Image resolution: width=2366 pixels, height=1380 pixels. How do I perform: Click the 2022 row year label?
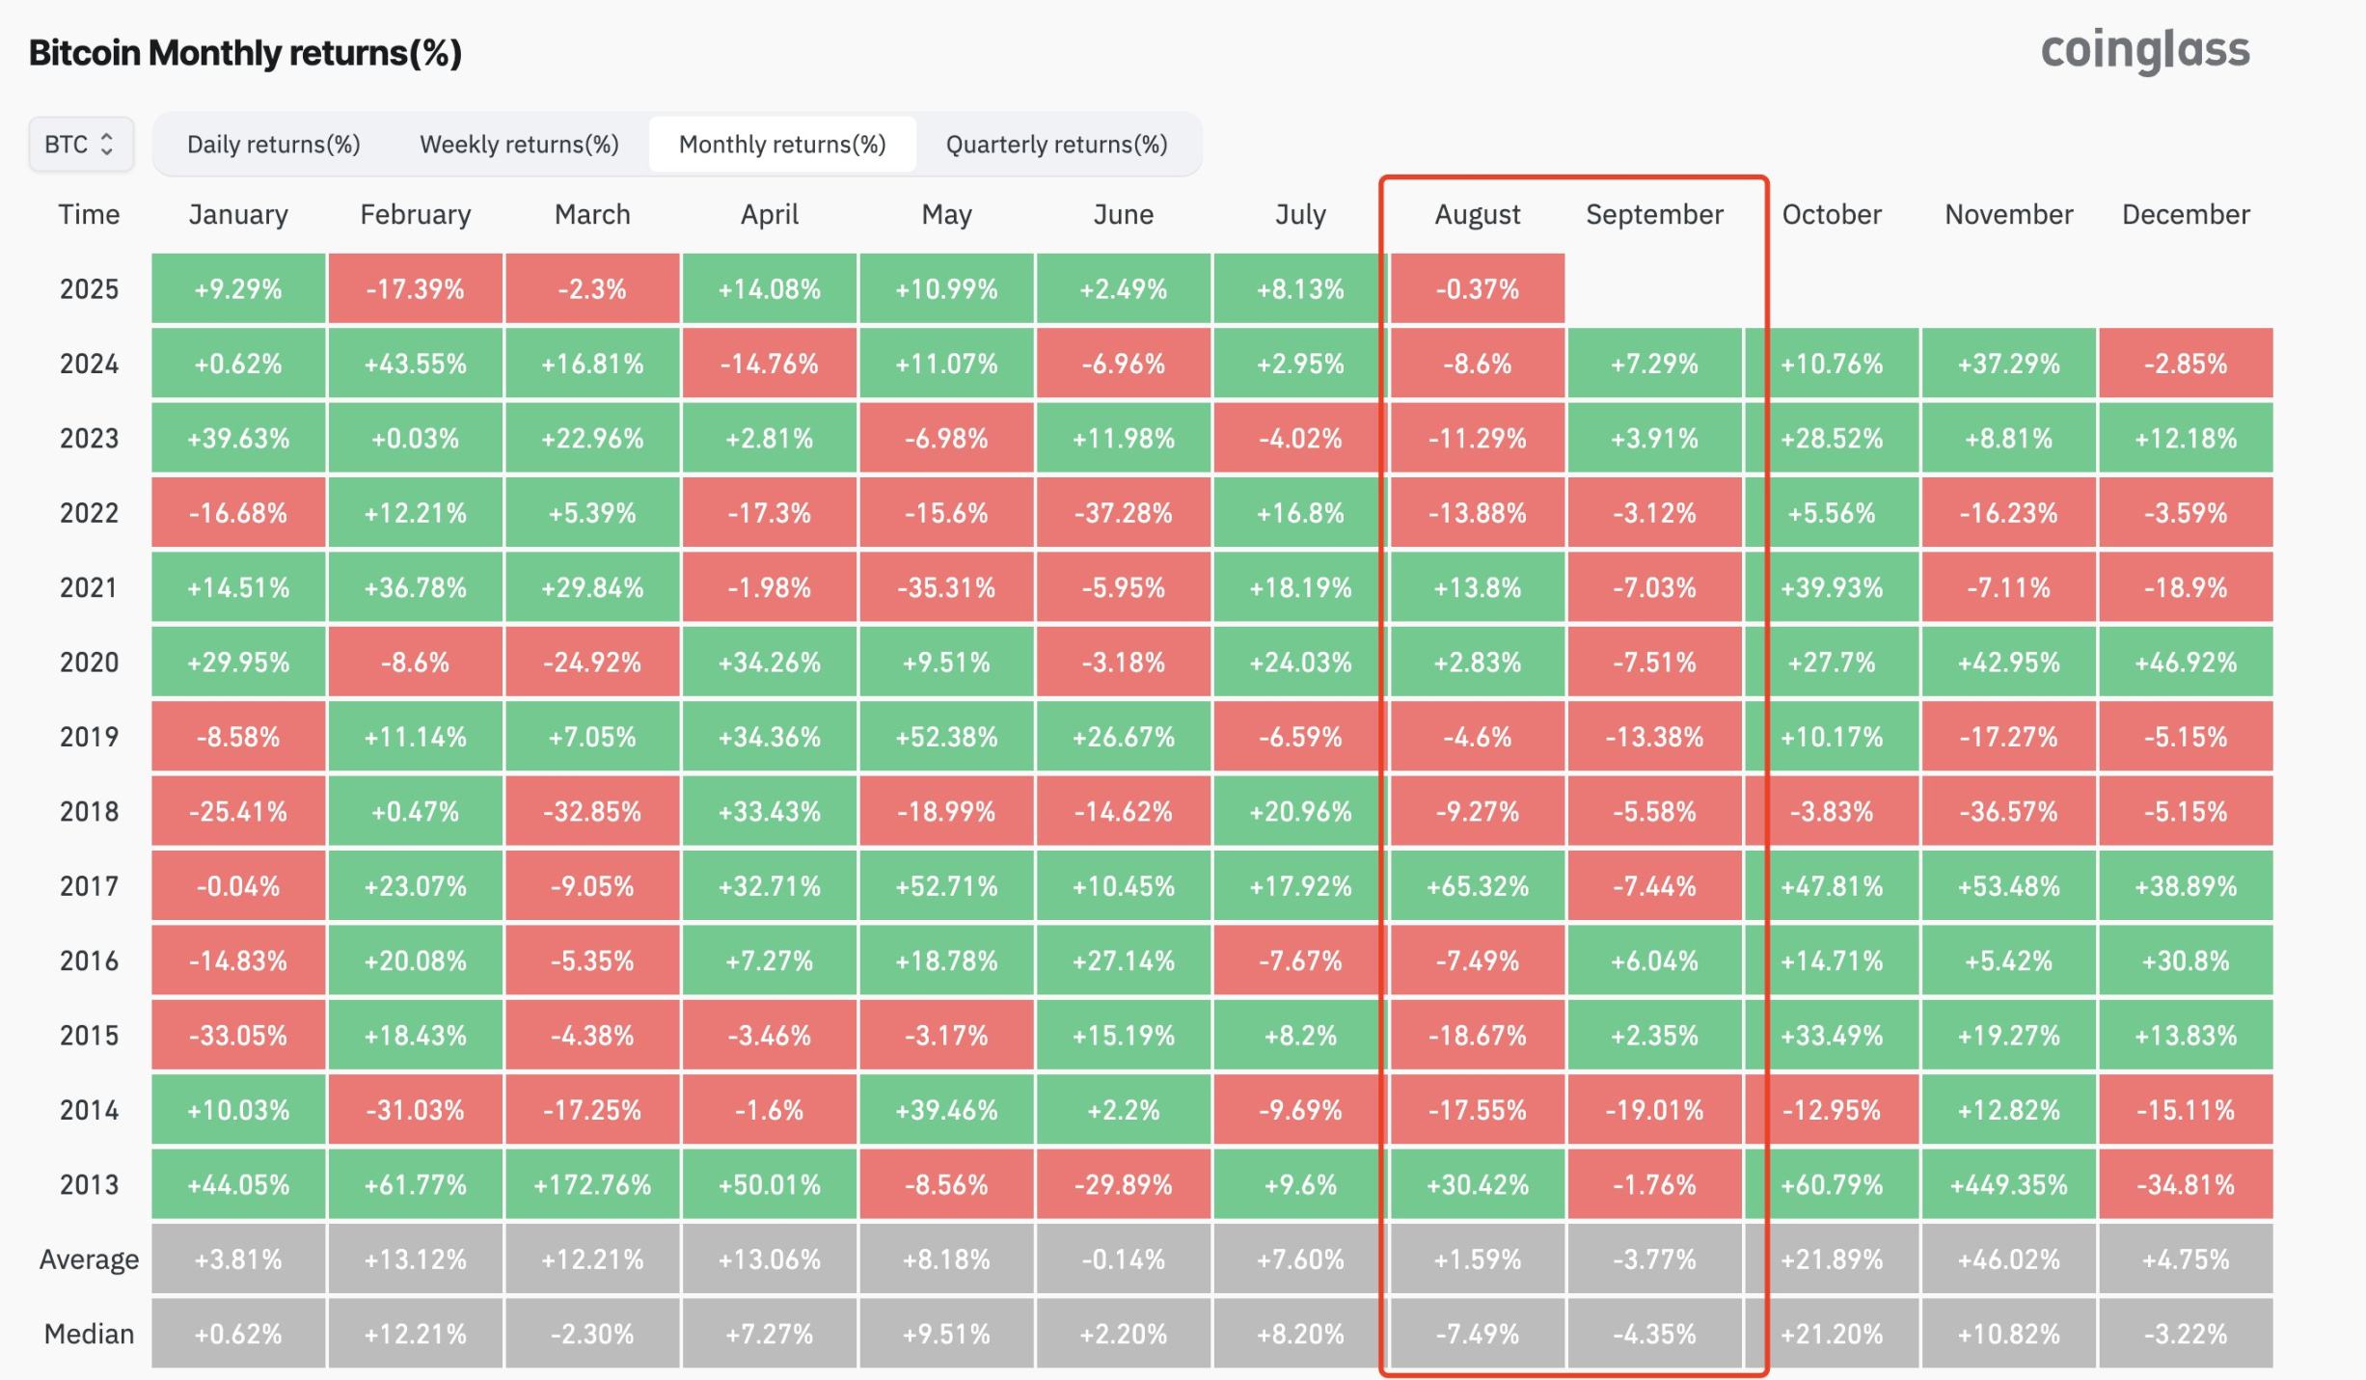[89, 512]
